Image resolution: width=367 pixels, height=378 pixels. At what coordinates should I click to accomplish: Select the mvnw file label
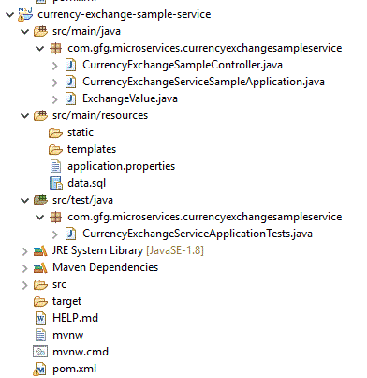click(68, 335)
